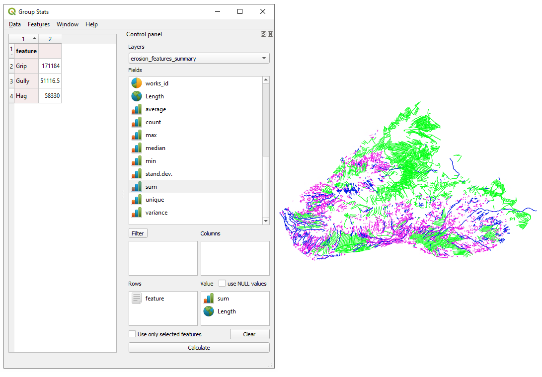The height and width of the screenshot is (377, 542).
Task: Float the Control panel using dock icon
Action: pos(263,34)
